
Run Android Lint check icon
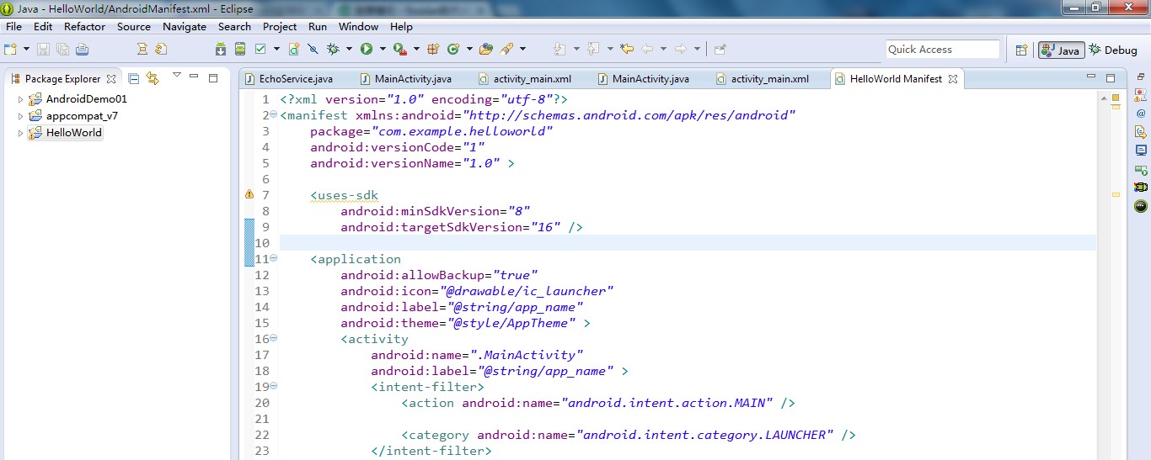coord(261,50)
